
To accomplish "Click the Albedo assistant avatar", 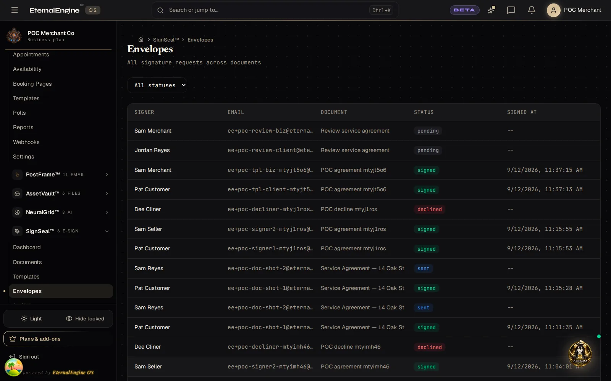I will click(x=580, y=353).
